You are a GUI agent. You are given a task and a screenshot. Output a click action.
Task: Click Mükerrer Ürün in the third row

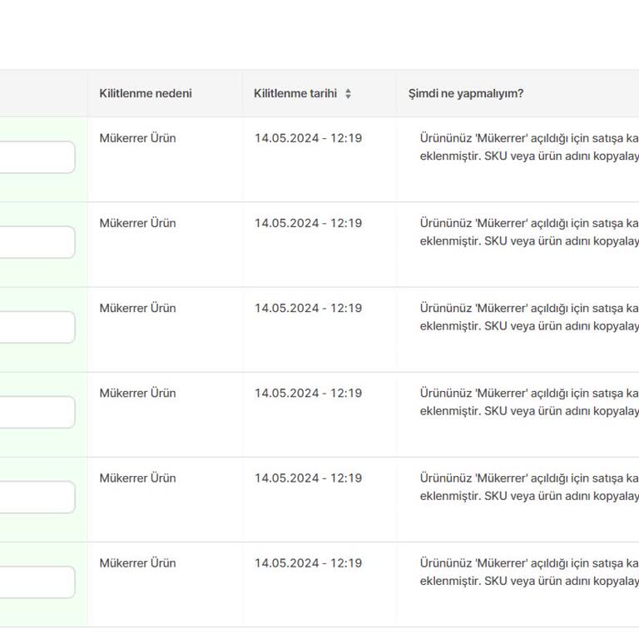[138, 308]
